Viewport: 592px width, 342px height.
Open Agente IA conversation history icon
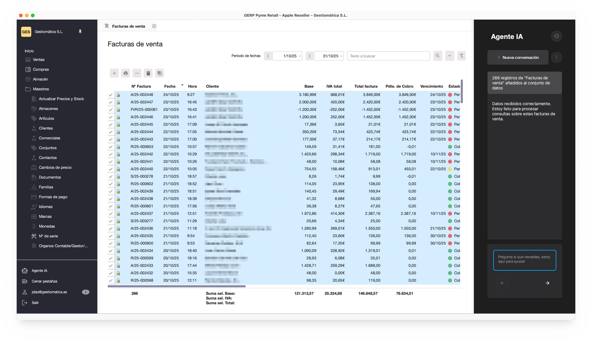click(x=556, y=36)
